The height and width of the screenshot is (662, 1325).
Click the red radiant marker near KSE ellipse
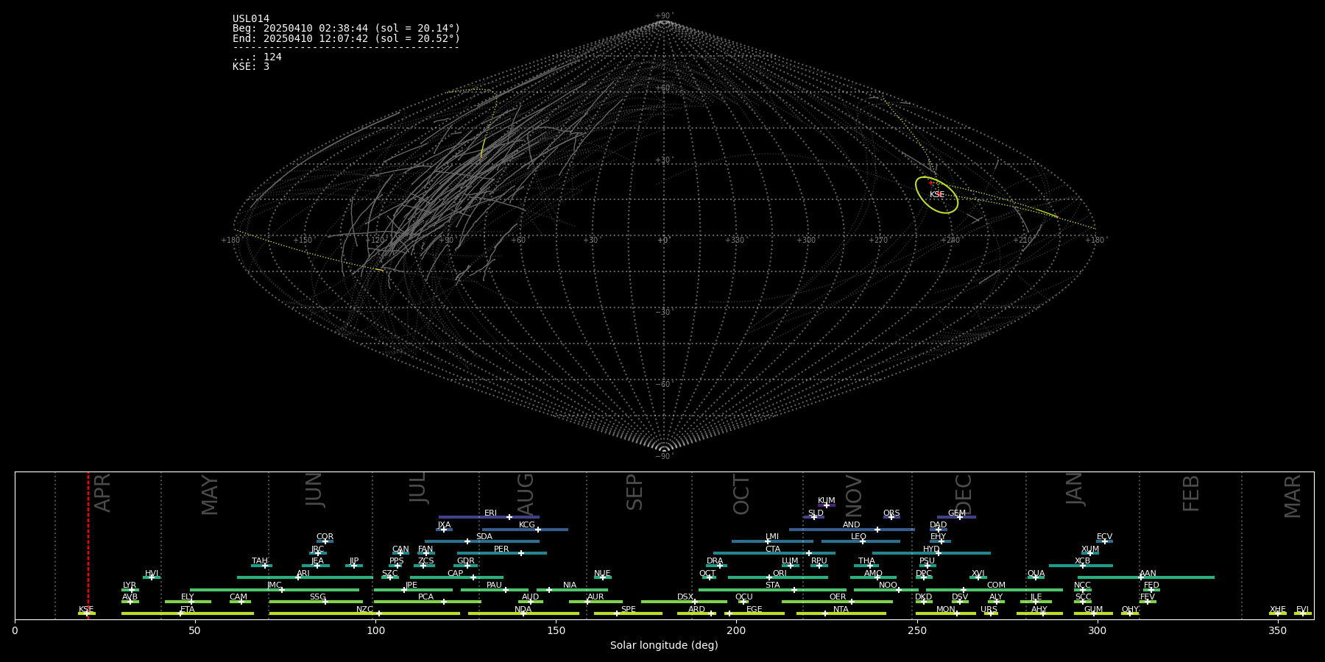pos(930,182)
